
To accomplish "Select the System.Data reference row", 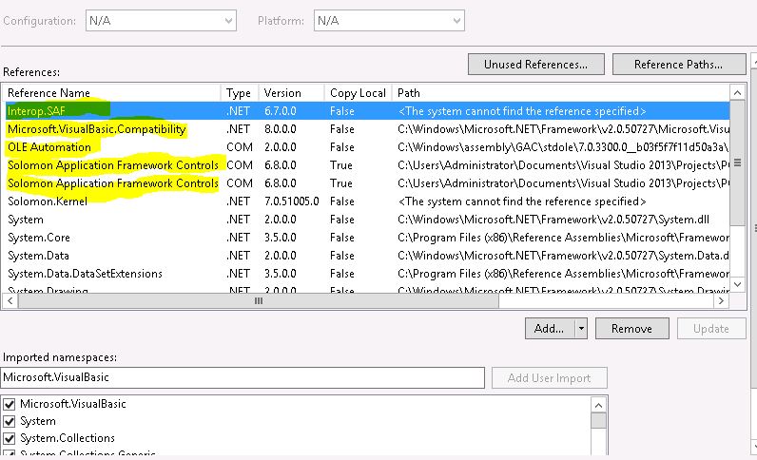I will tap(367, 256).
